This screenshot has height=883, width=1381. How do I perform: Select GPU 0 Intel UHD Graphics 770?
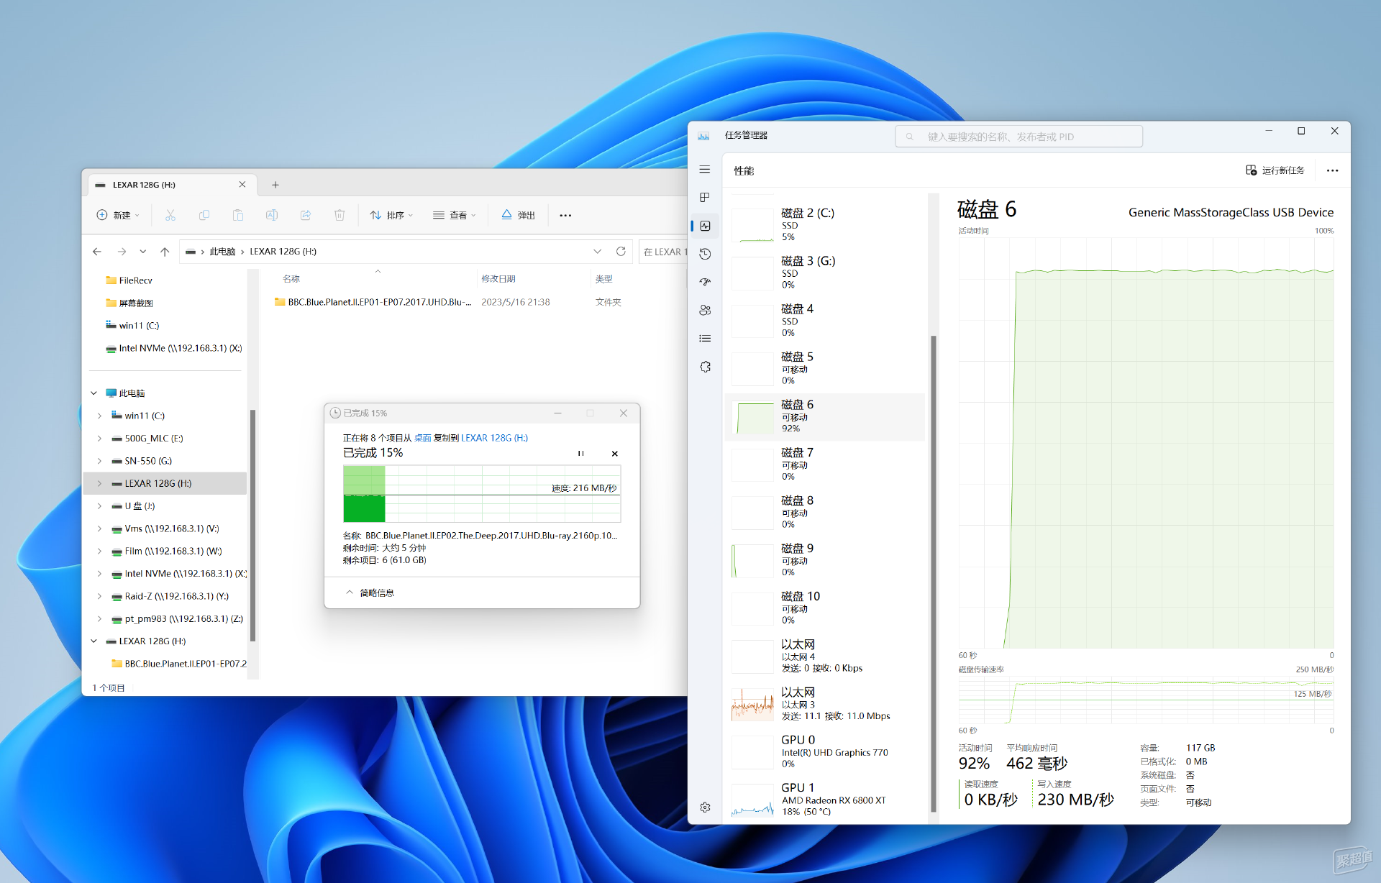(x=824, y=752)
